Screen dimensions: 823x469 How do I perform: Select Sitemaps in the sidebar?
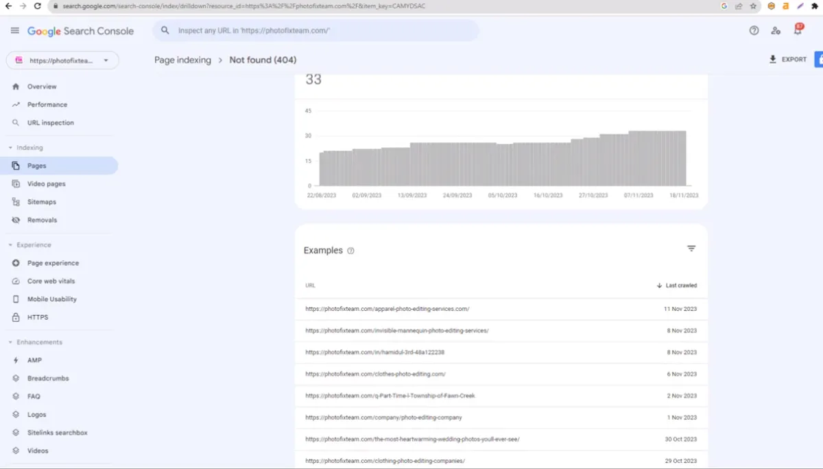42,202
